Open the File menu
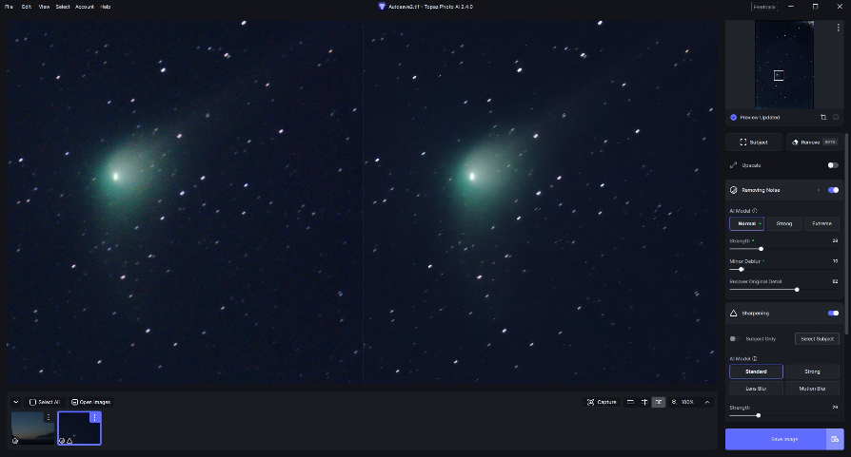 (x=10, y=6)
